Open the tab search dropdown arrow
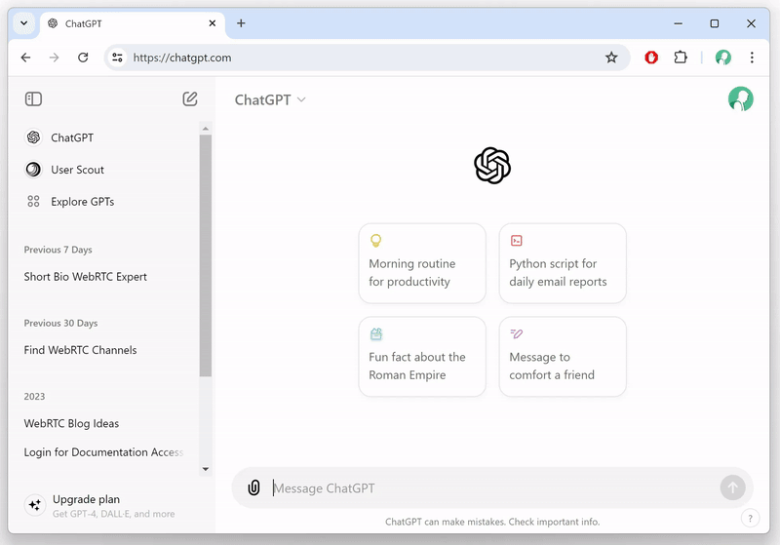Viewport: 780px width, 545px height. (23, 23)
